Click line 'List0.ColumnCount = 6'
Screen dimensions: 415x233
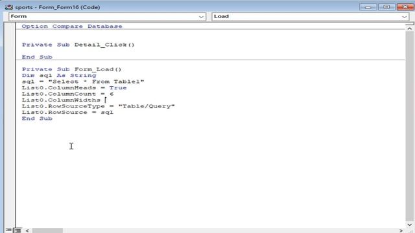click(67, 94)
